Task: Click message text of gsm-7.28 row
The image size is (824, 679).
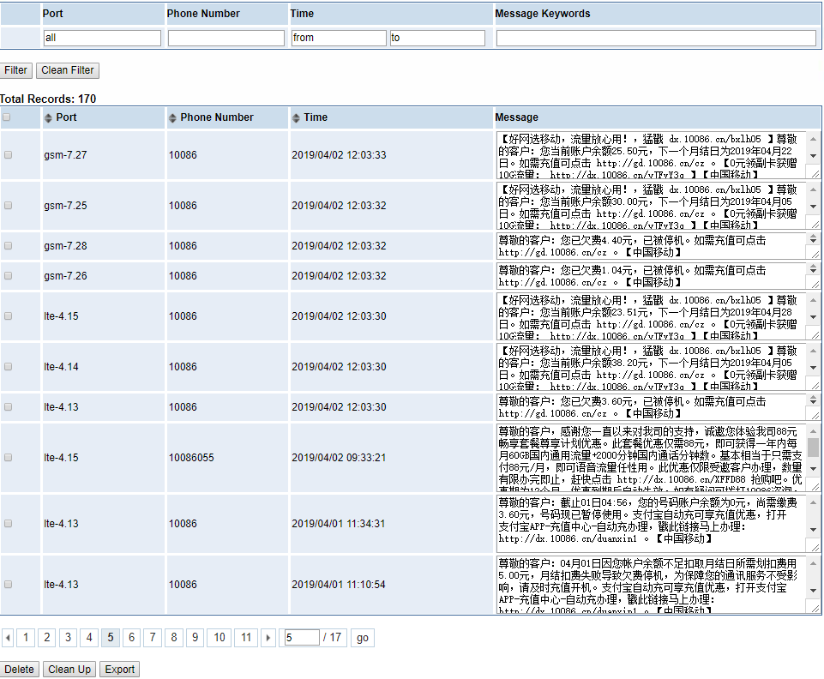Action: tap(632, 246)
